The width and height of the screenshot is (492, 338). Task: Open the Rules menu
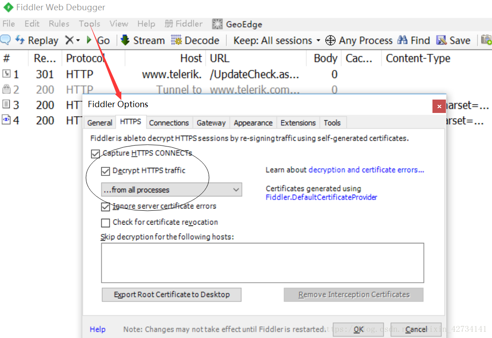[59, 24]
